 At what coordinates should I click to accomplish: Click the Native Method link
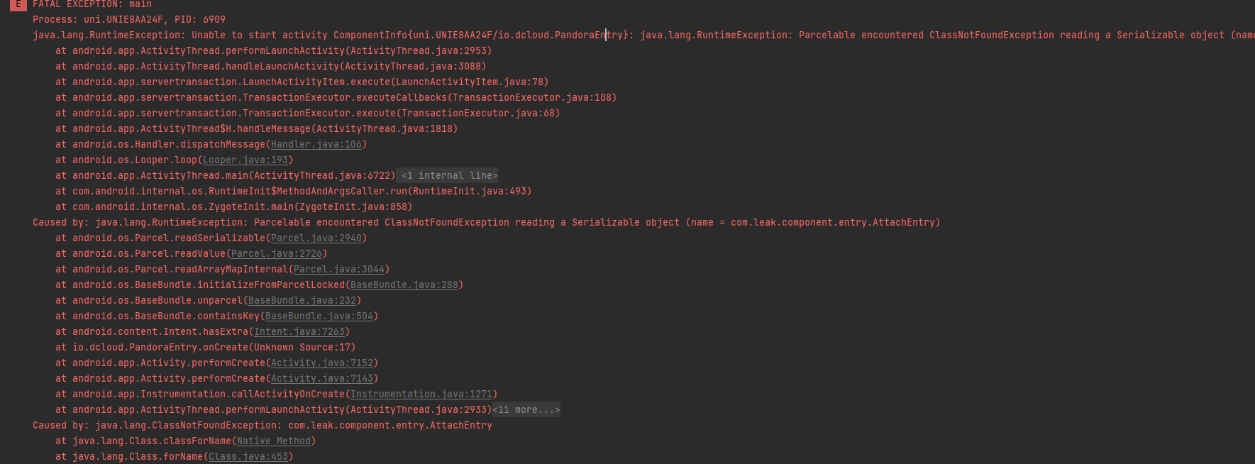click(x=273, y=441)
